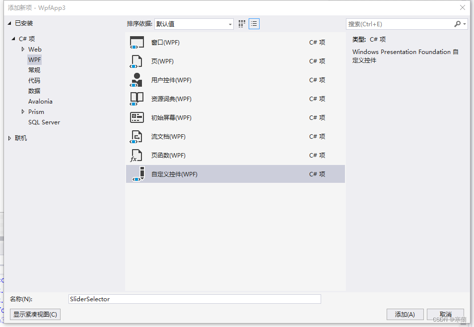Expand the 联机 section

[x=9, y=138]
